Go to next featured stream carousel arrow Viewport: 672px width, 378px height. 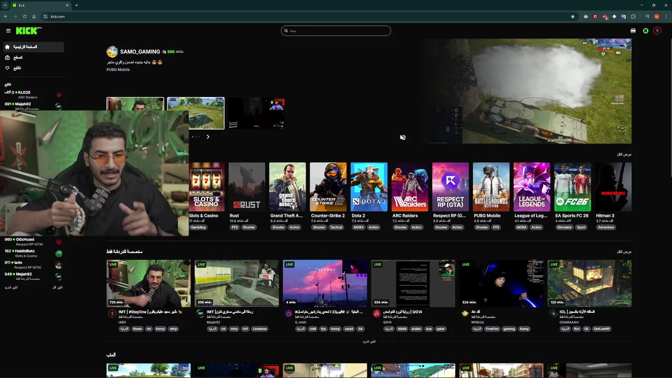(x=208, y=137)
